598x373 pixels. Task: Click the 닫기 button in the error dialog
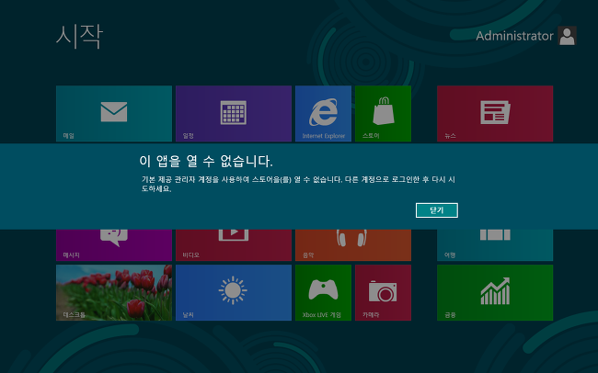437,210
